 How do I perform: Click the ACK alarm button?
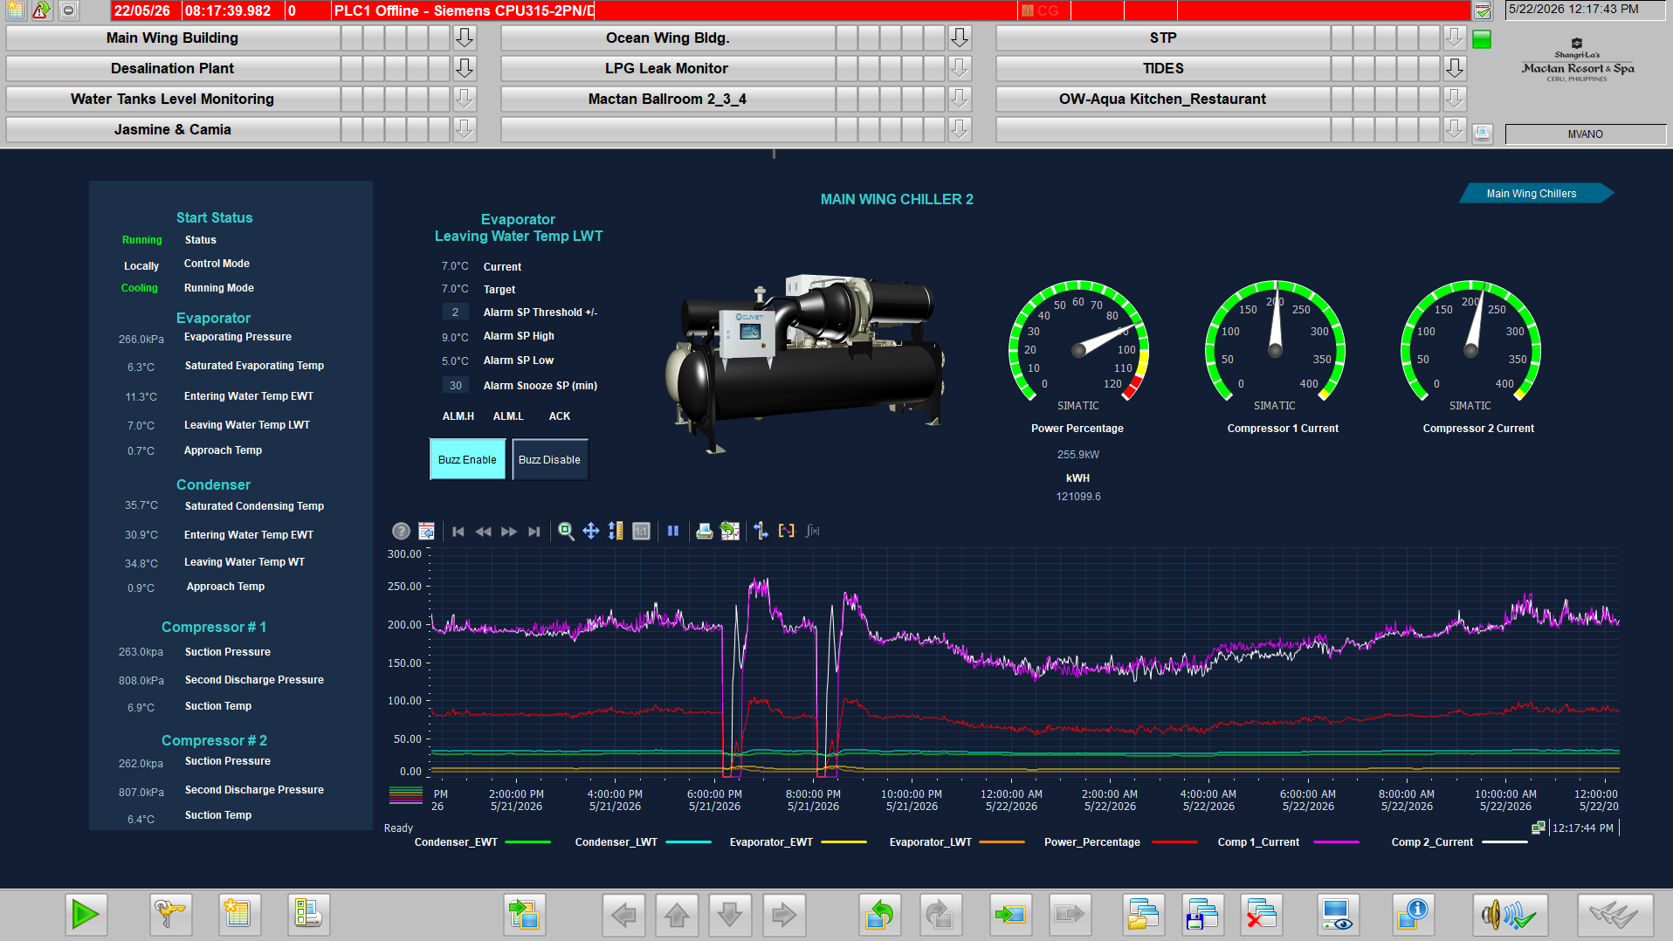click(x=560, y=416)
